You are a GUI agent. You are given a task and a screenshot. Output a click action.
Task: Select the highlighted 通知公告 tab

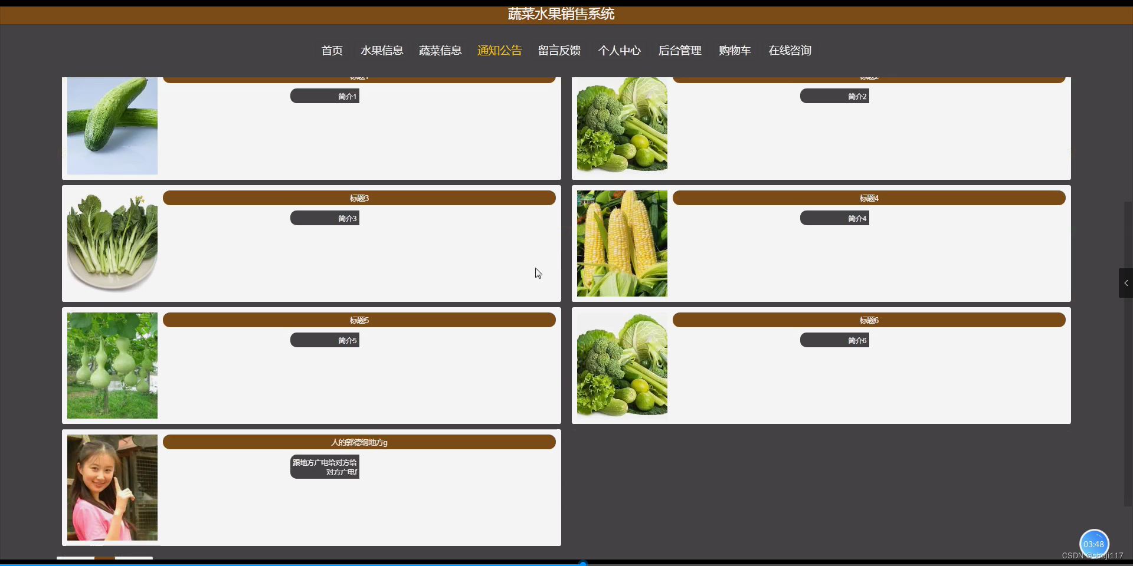pos(499,51)
